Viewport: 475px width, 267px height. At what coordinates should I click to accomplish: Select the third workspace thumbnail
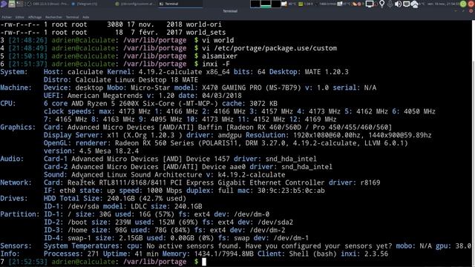tap(276, 4)
